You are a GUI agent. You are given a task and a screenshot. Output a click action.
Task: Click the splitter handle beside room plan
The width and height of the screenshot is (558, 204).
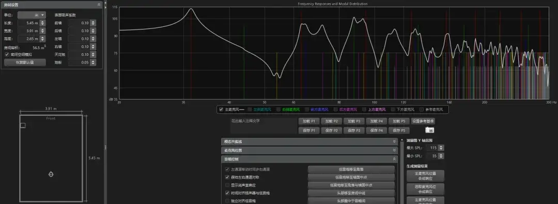(x=105, y=147)
